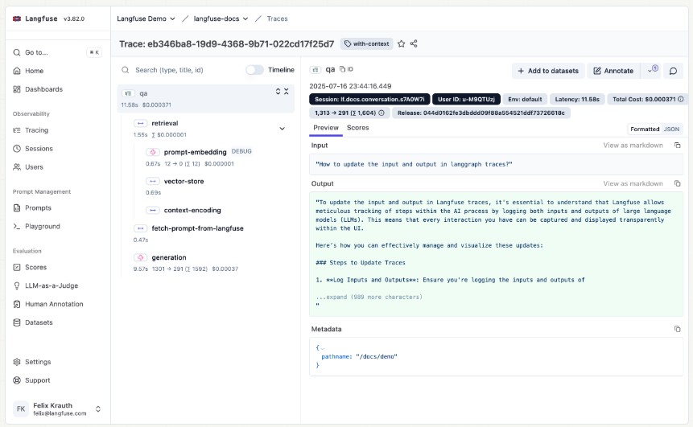This screenshot has height=427, width=693.
Task: Switch view to JSON
Action: tap(671, 129)
